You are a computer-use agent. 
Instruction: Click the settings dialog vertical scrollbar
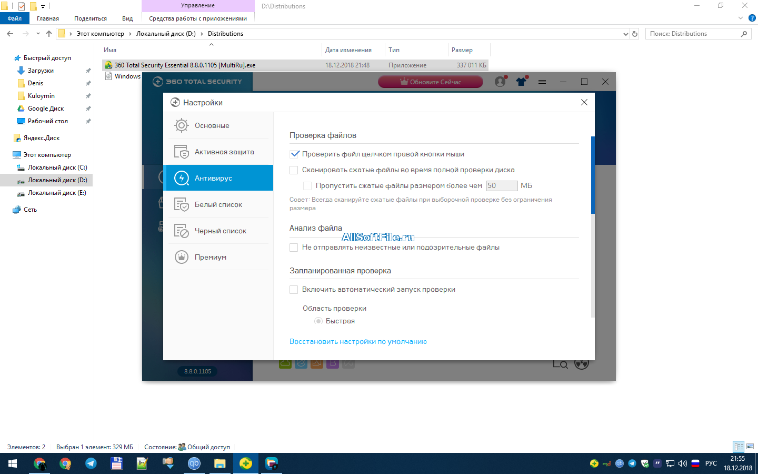coord(593,175)
